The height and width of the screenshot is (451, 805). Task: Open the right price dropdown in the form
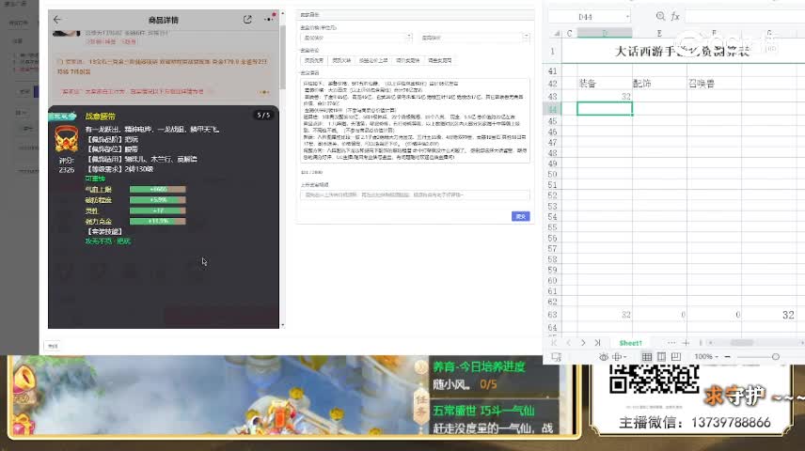point(475,38)
